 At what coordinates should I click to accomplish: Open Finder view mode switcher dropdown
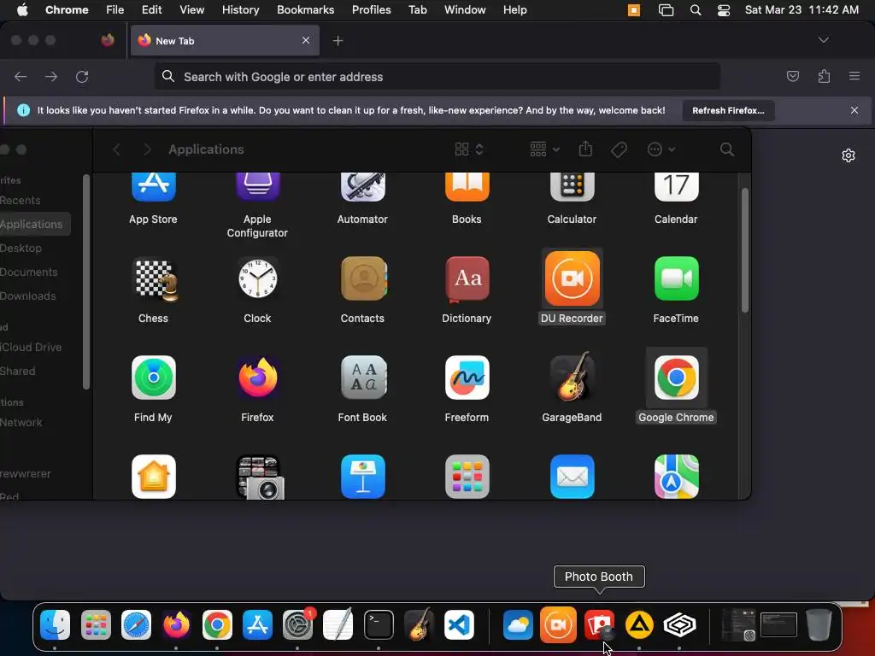469,149
